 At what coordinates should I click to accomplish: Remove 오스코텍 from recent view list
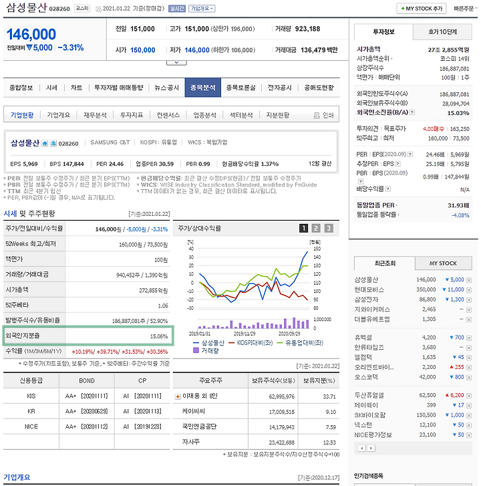[468, 378]
